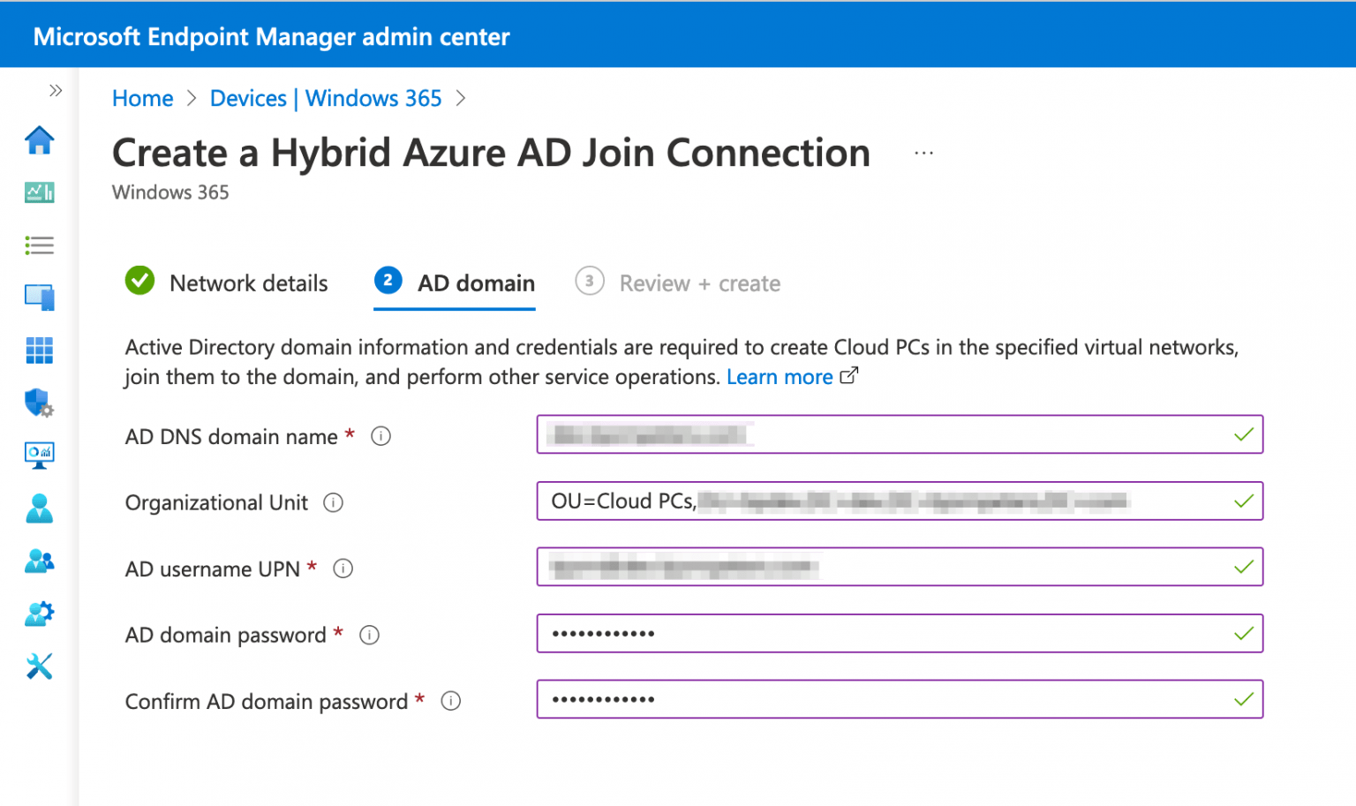The width and height of the screenshot is (1356, 806).
Task: Open the Dashboard icon in sidebar
Action: [x=40, y=192]
